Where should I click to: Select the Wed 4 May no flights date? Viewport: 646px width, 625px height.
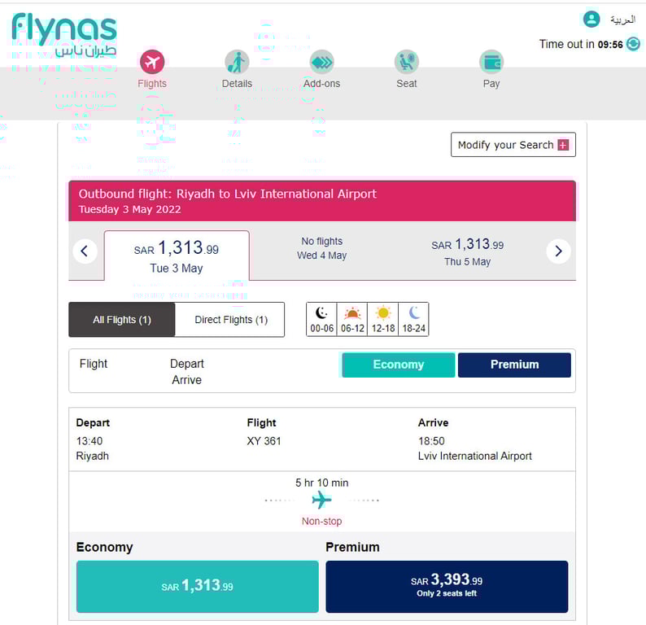321,248
